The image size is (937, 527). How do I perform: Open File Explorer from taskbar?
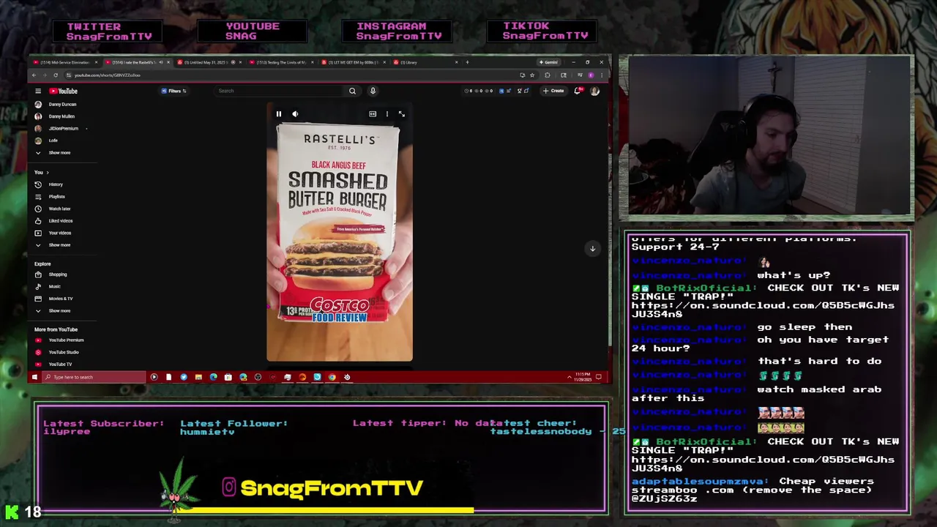pyautogui.click(x=198, y=377)
